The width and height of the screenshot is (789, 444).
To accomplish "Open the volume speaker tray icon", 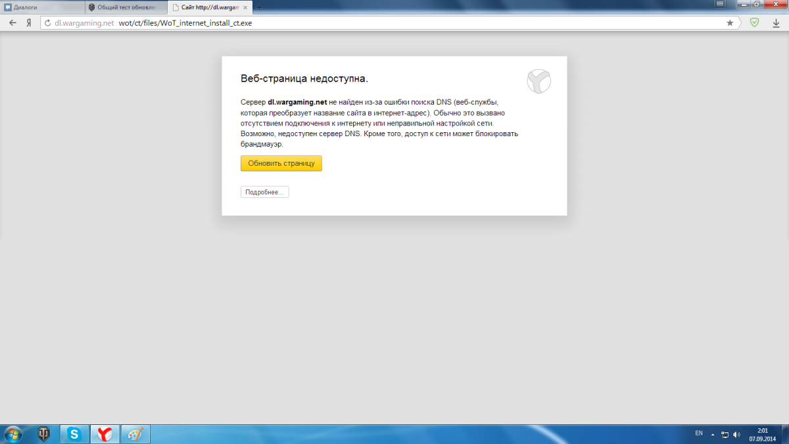I will coord(736,434).
